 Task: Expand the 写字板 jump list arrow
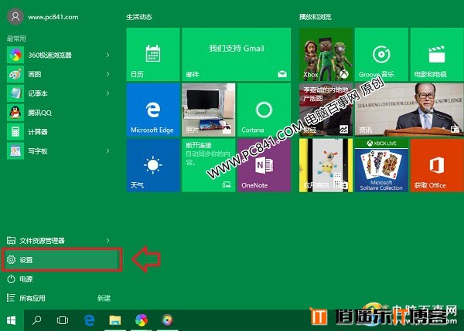pyautogui.click(x=107, y=151)
